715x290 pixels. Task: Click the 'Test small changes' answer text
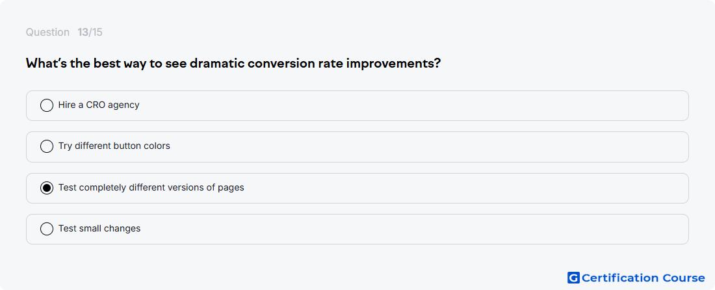[99, 229]
